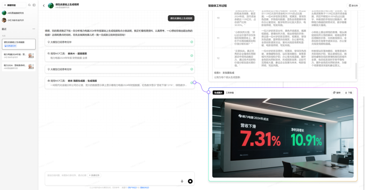The width and height of the screenshot is (365, 190).
Task: Click the 任务进行中 status badge
Action: [10, 46]
